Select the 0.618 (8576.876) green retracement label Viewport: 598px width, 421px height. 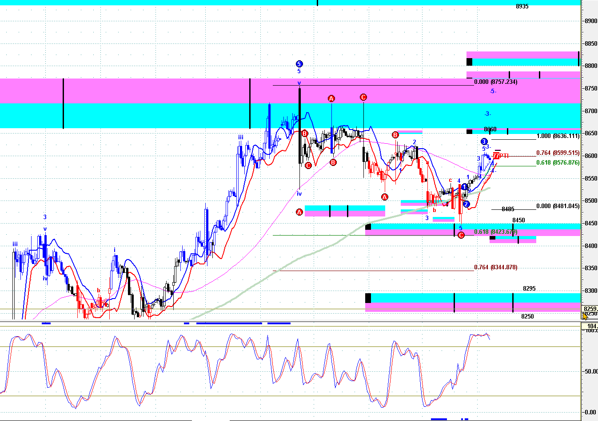coord(558,163)
